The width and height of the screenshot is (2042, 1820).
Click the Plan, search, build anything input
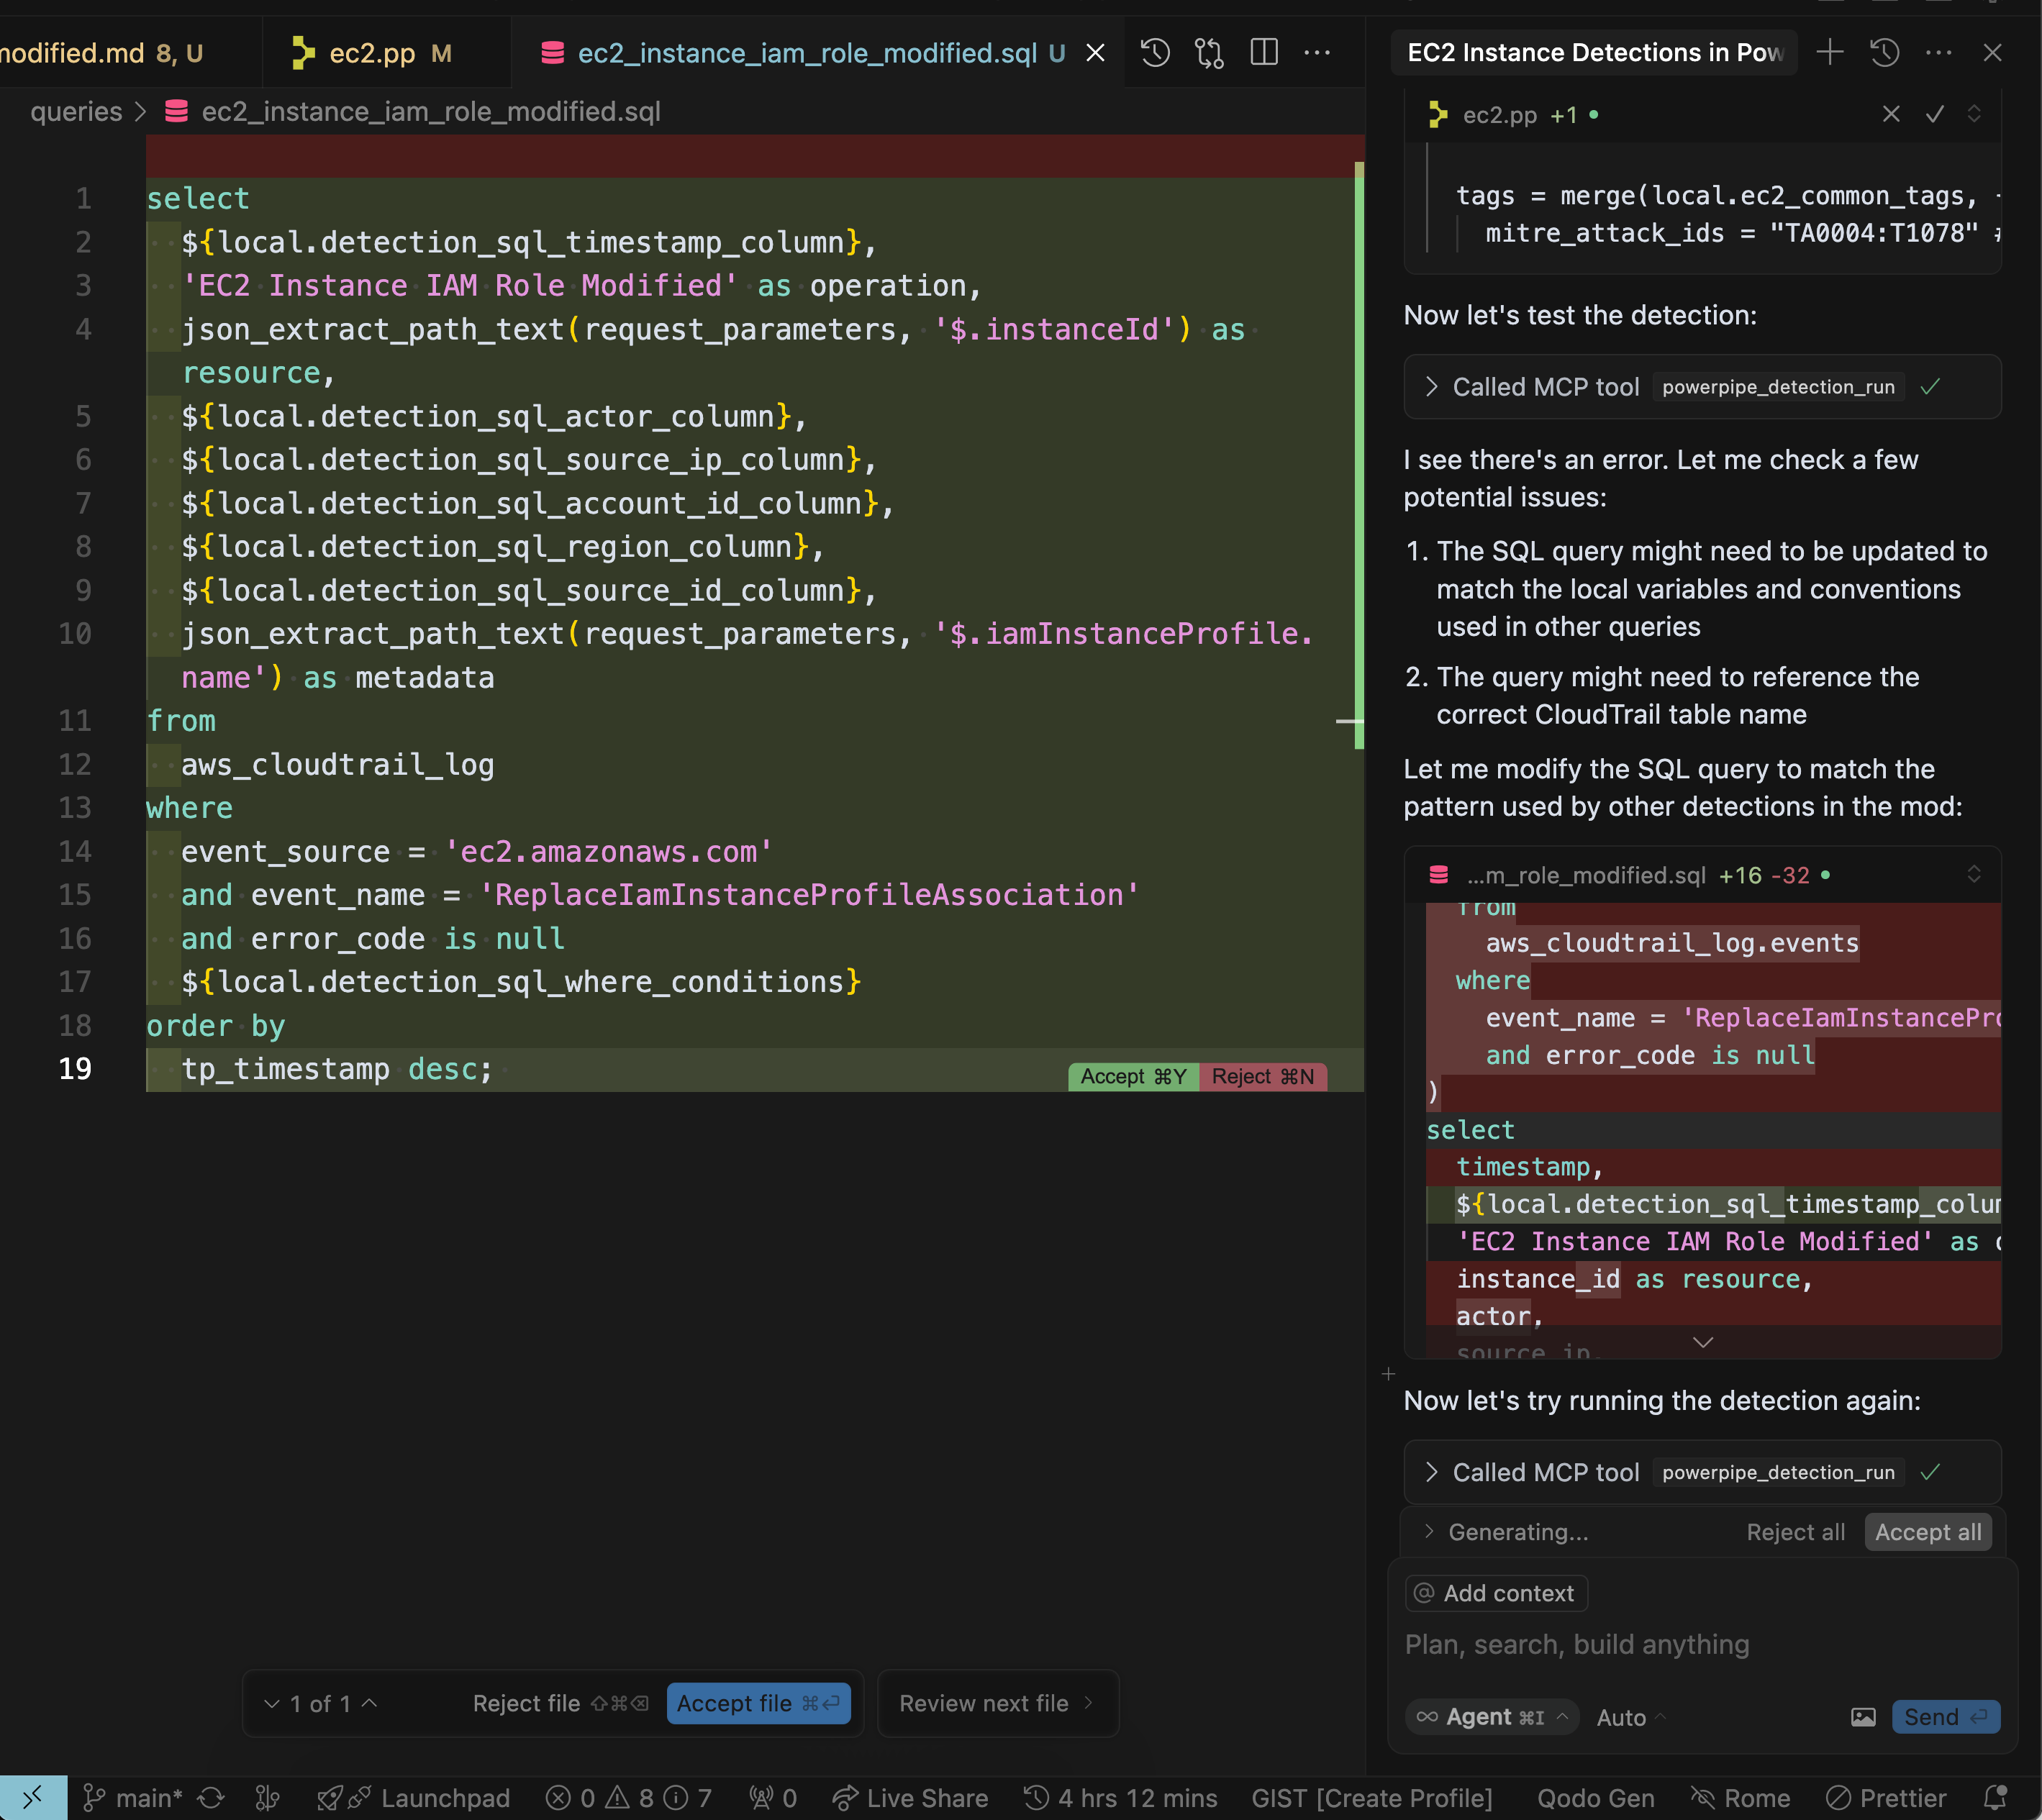1577,1644
